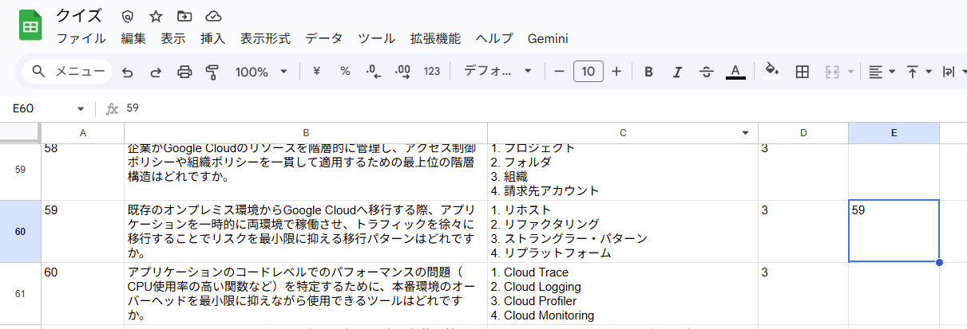Click the font size input field
The width and height of the screenshot is (967, 329).
588,72
